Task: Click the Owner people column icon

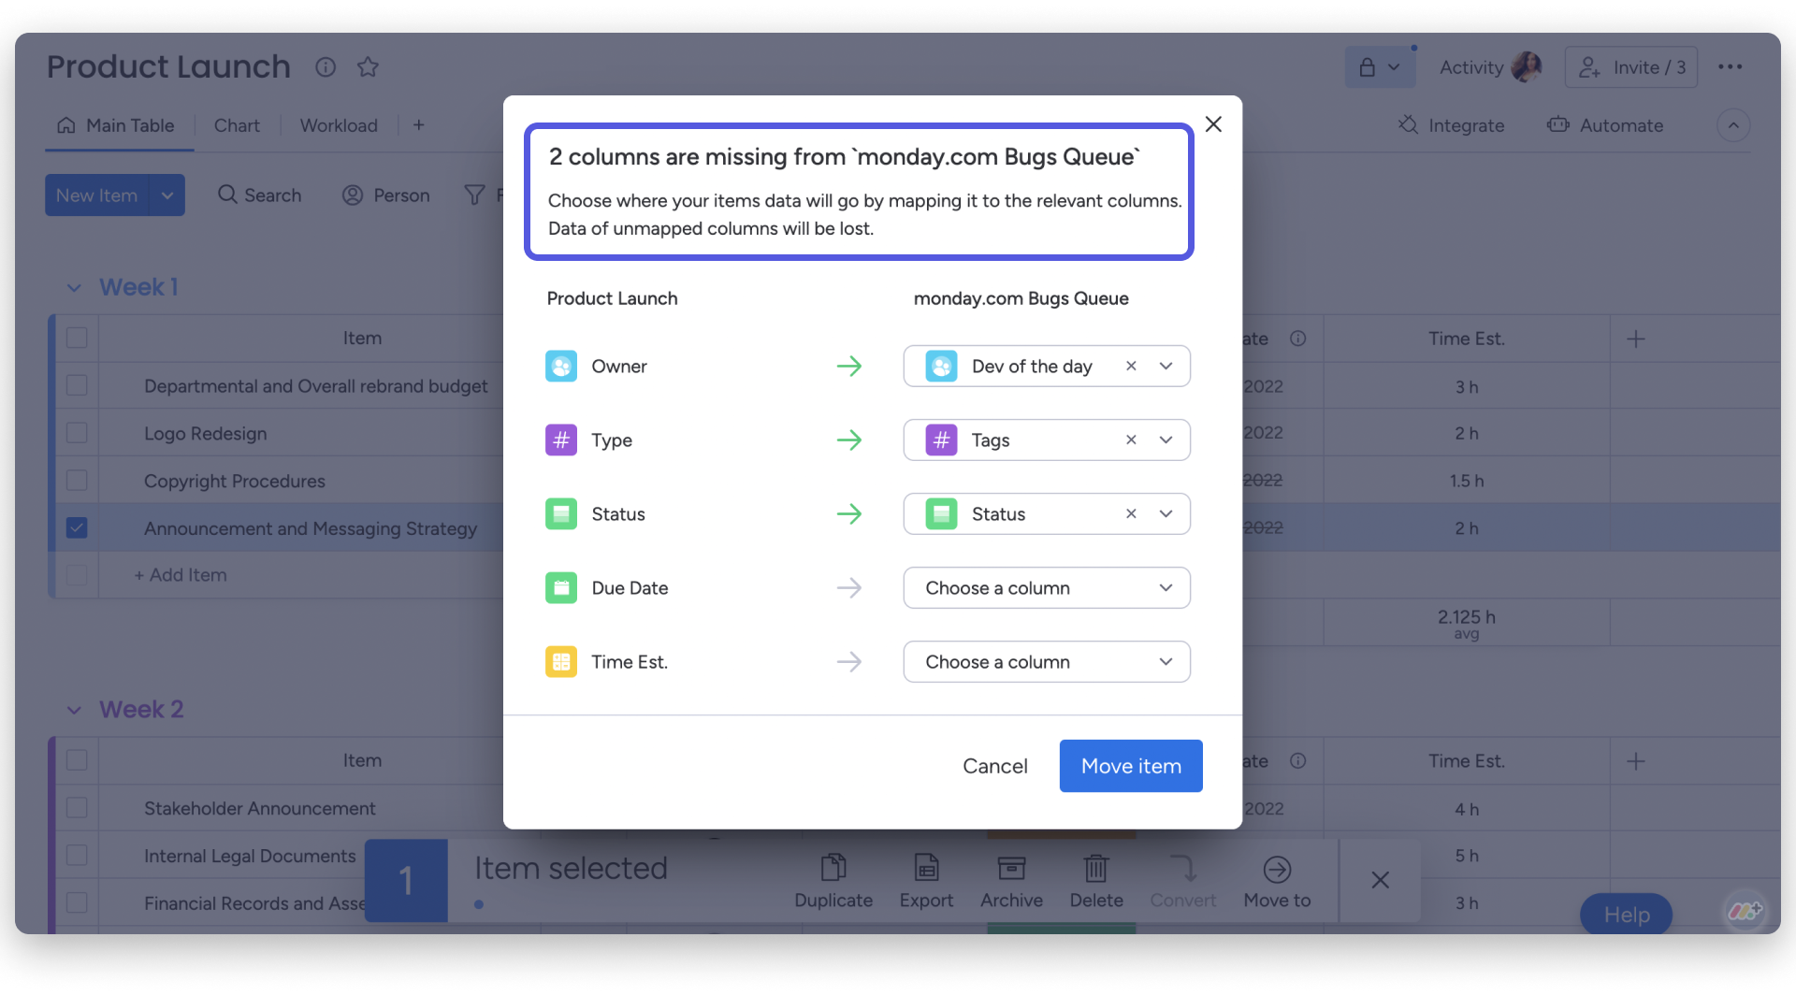Action: pos(561,367)
